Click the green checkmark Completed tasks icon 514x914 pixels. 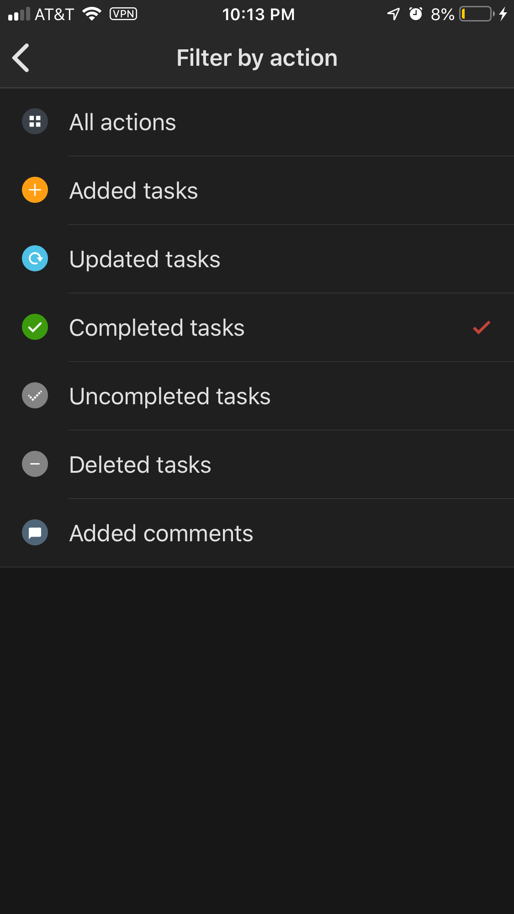pyautogui.click(x=35, y=327)
